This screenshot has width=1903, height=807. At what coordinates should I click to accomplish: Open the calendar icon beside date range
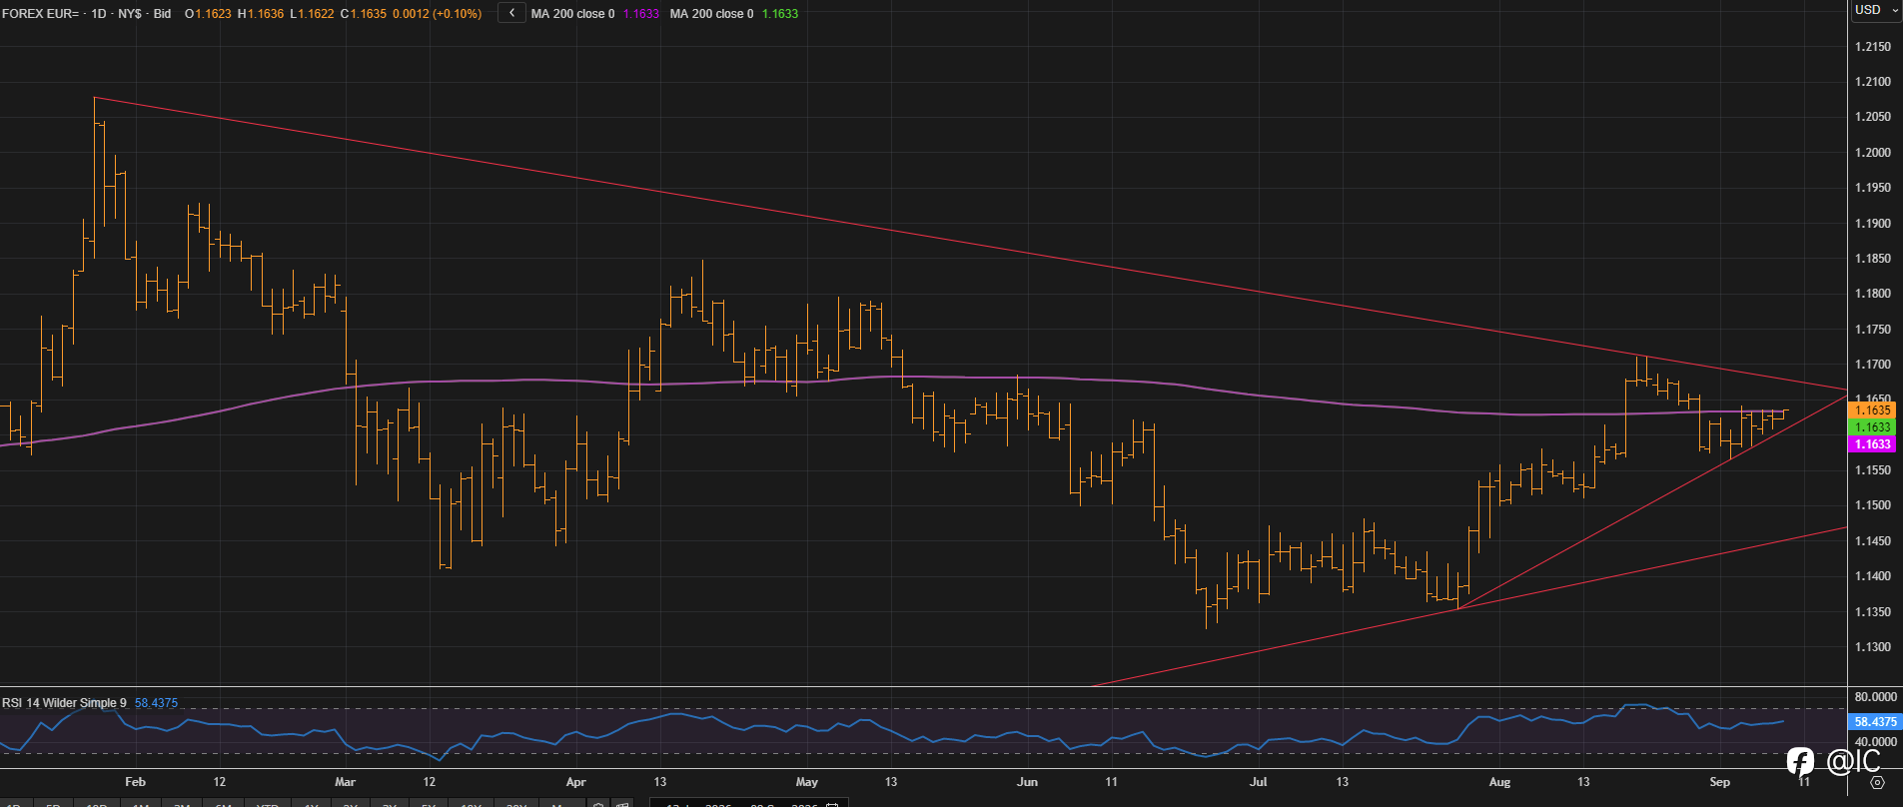click(x=831, y=804)
